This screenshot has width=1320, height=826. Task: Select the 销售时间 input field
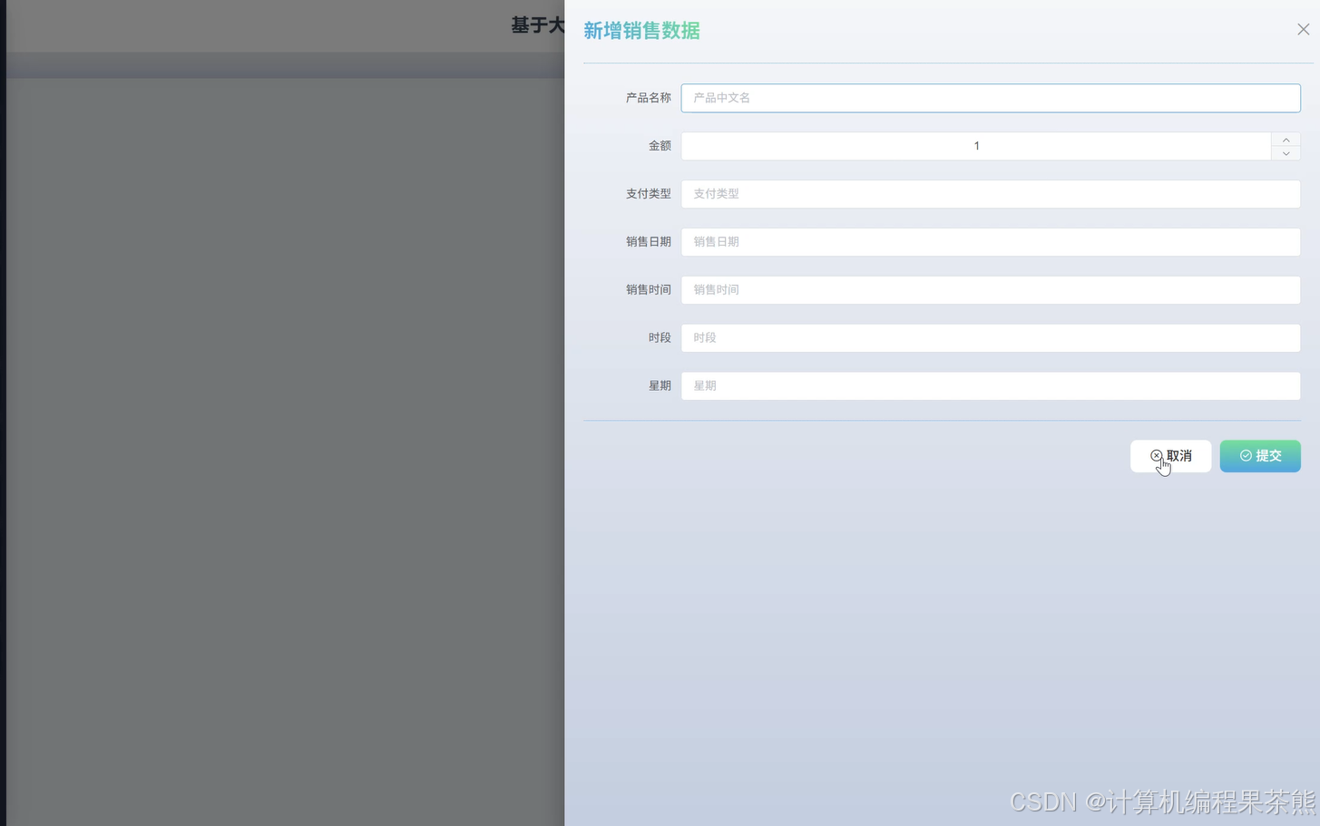991,290
